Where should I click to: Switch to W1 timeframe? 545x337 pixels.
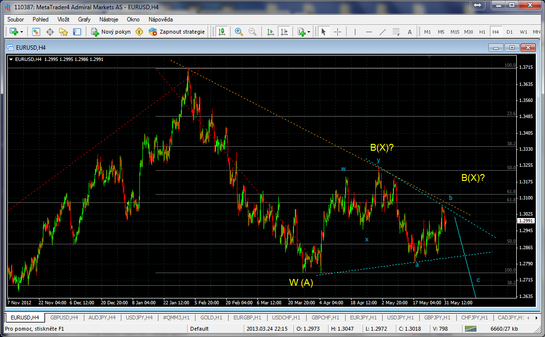coord(524,32)
